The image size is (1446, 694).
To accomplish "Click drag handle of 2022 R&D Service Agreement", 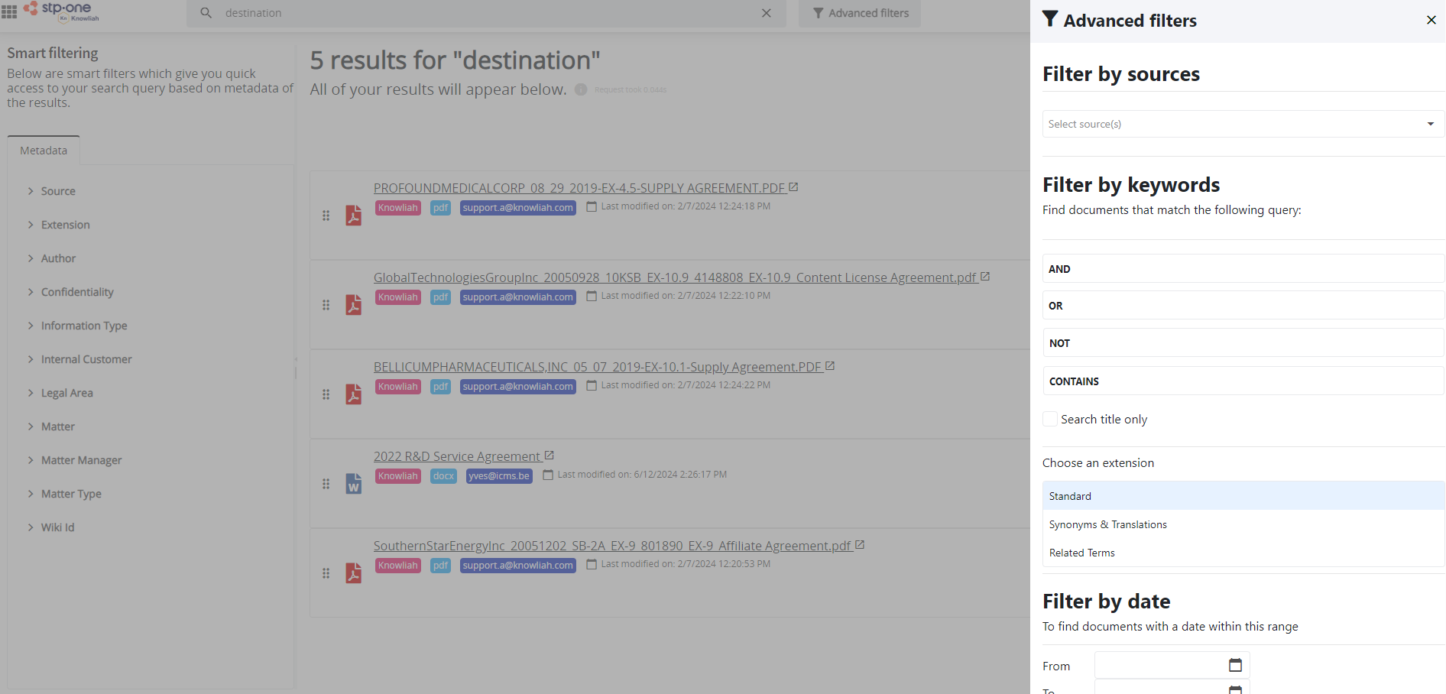I will coord(326,484).
